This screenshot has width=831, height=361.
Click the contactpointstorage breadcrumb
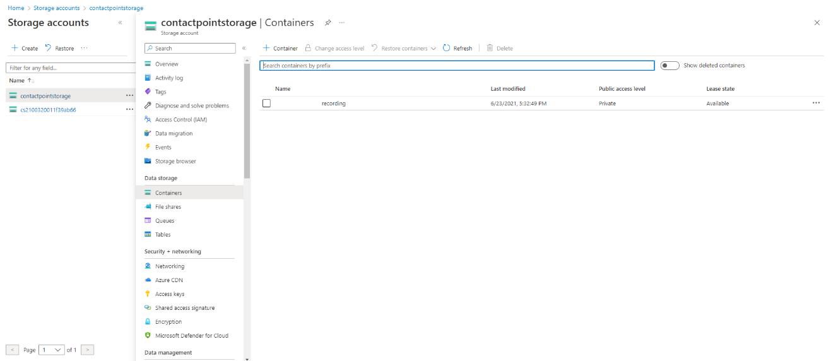pyautogui.click(x=116, y=8)
